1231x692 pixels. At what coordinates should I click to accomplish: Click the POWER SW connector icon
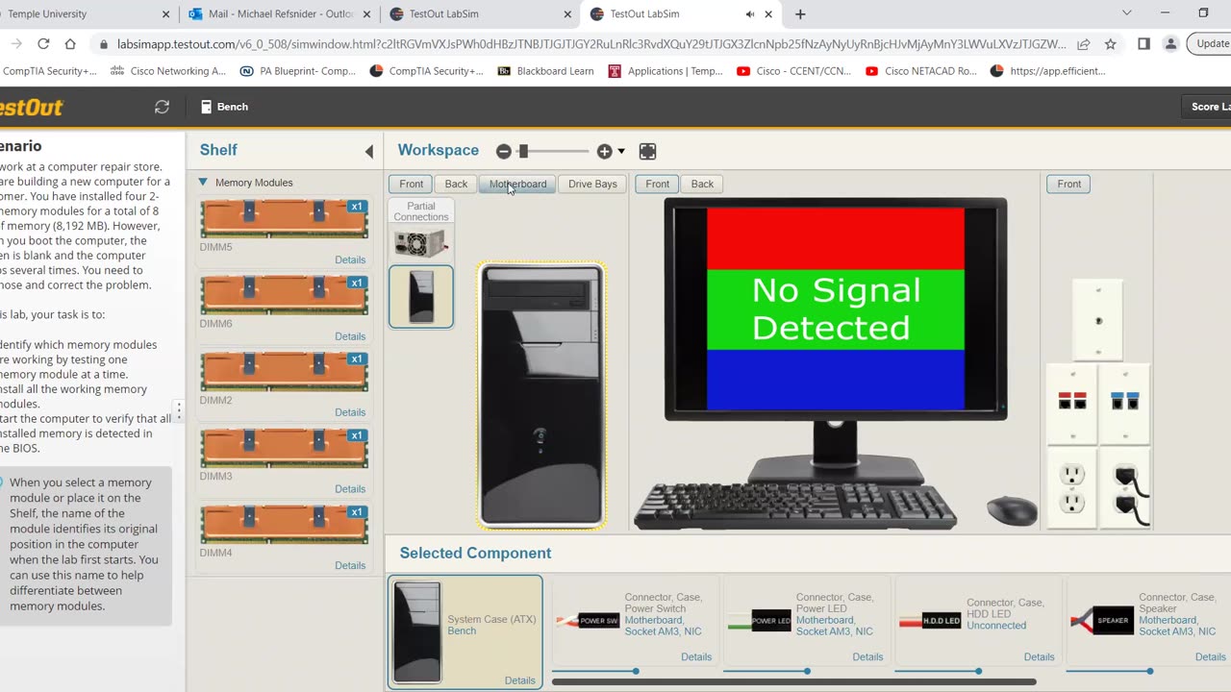tap(589, 620)
